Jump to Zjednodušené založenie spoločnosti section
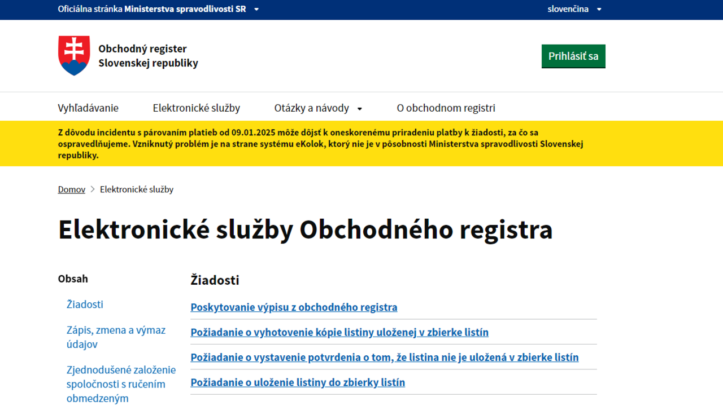This screenshot has width=723, height=406. [x=121, y=384]
